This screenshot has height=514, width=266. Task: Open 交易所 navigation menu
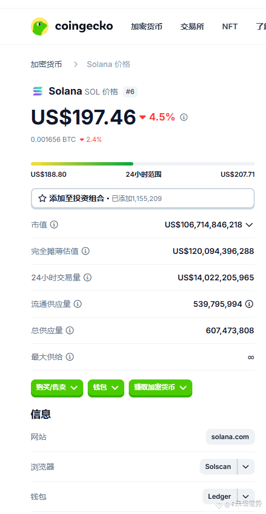point(192,26)
